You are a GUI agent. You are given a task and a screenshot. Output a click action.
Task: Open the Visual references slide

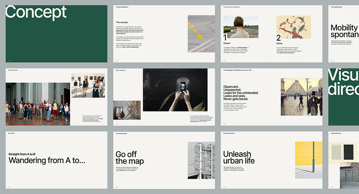(344, 160)
